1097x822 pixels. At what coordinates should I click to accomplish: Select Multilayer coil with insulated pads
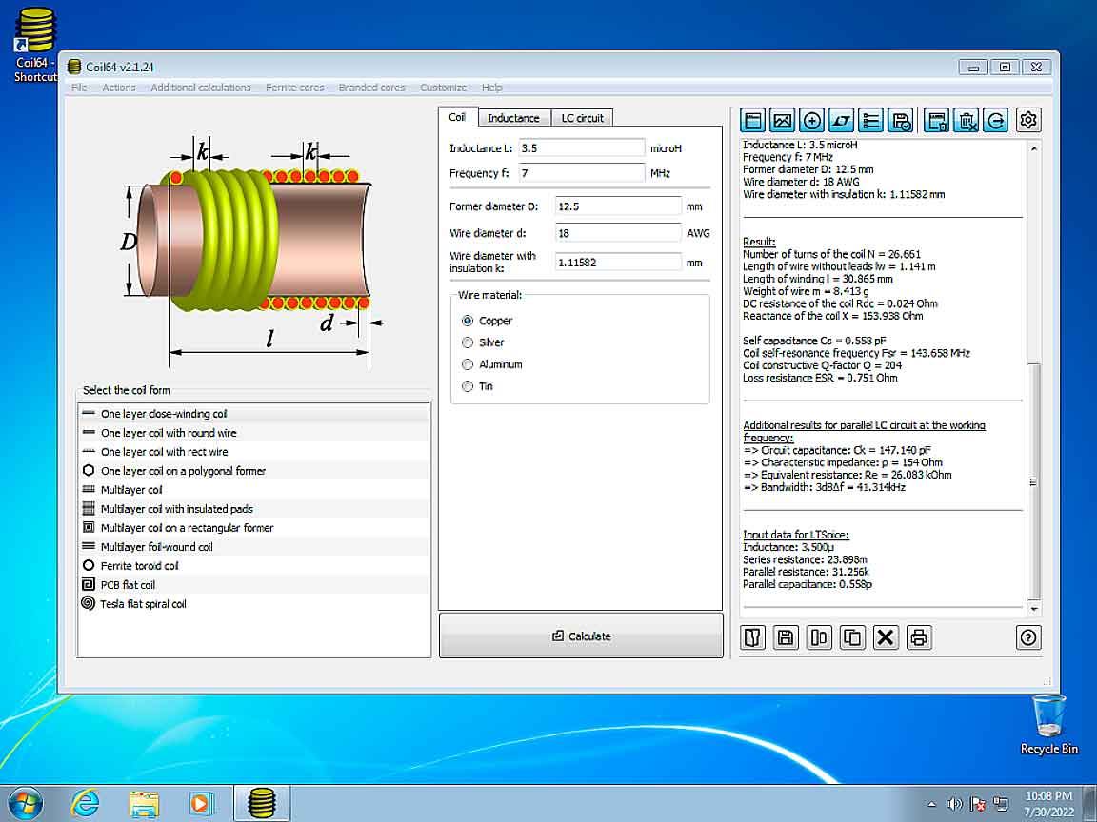click(253, 509)
